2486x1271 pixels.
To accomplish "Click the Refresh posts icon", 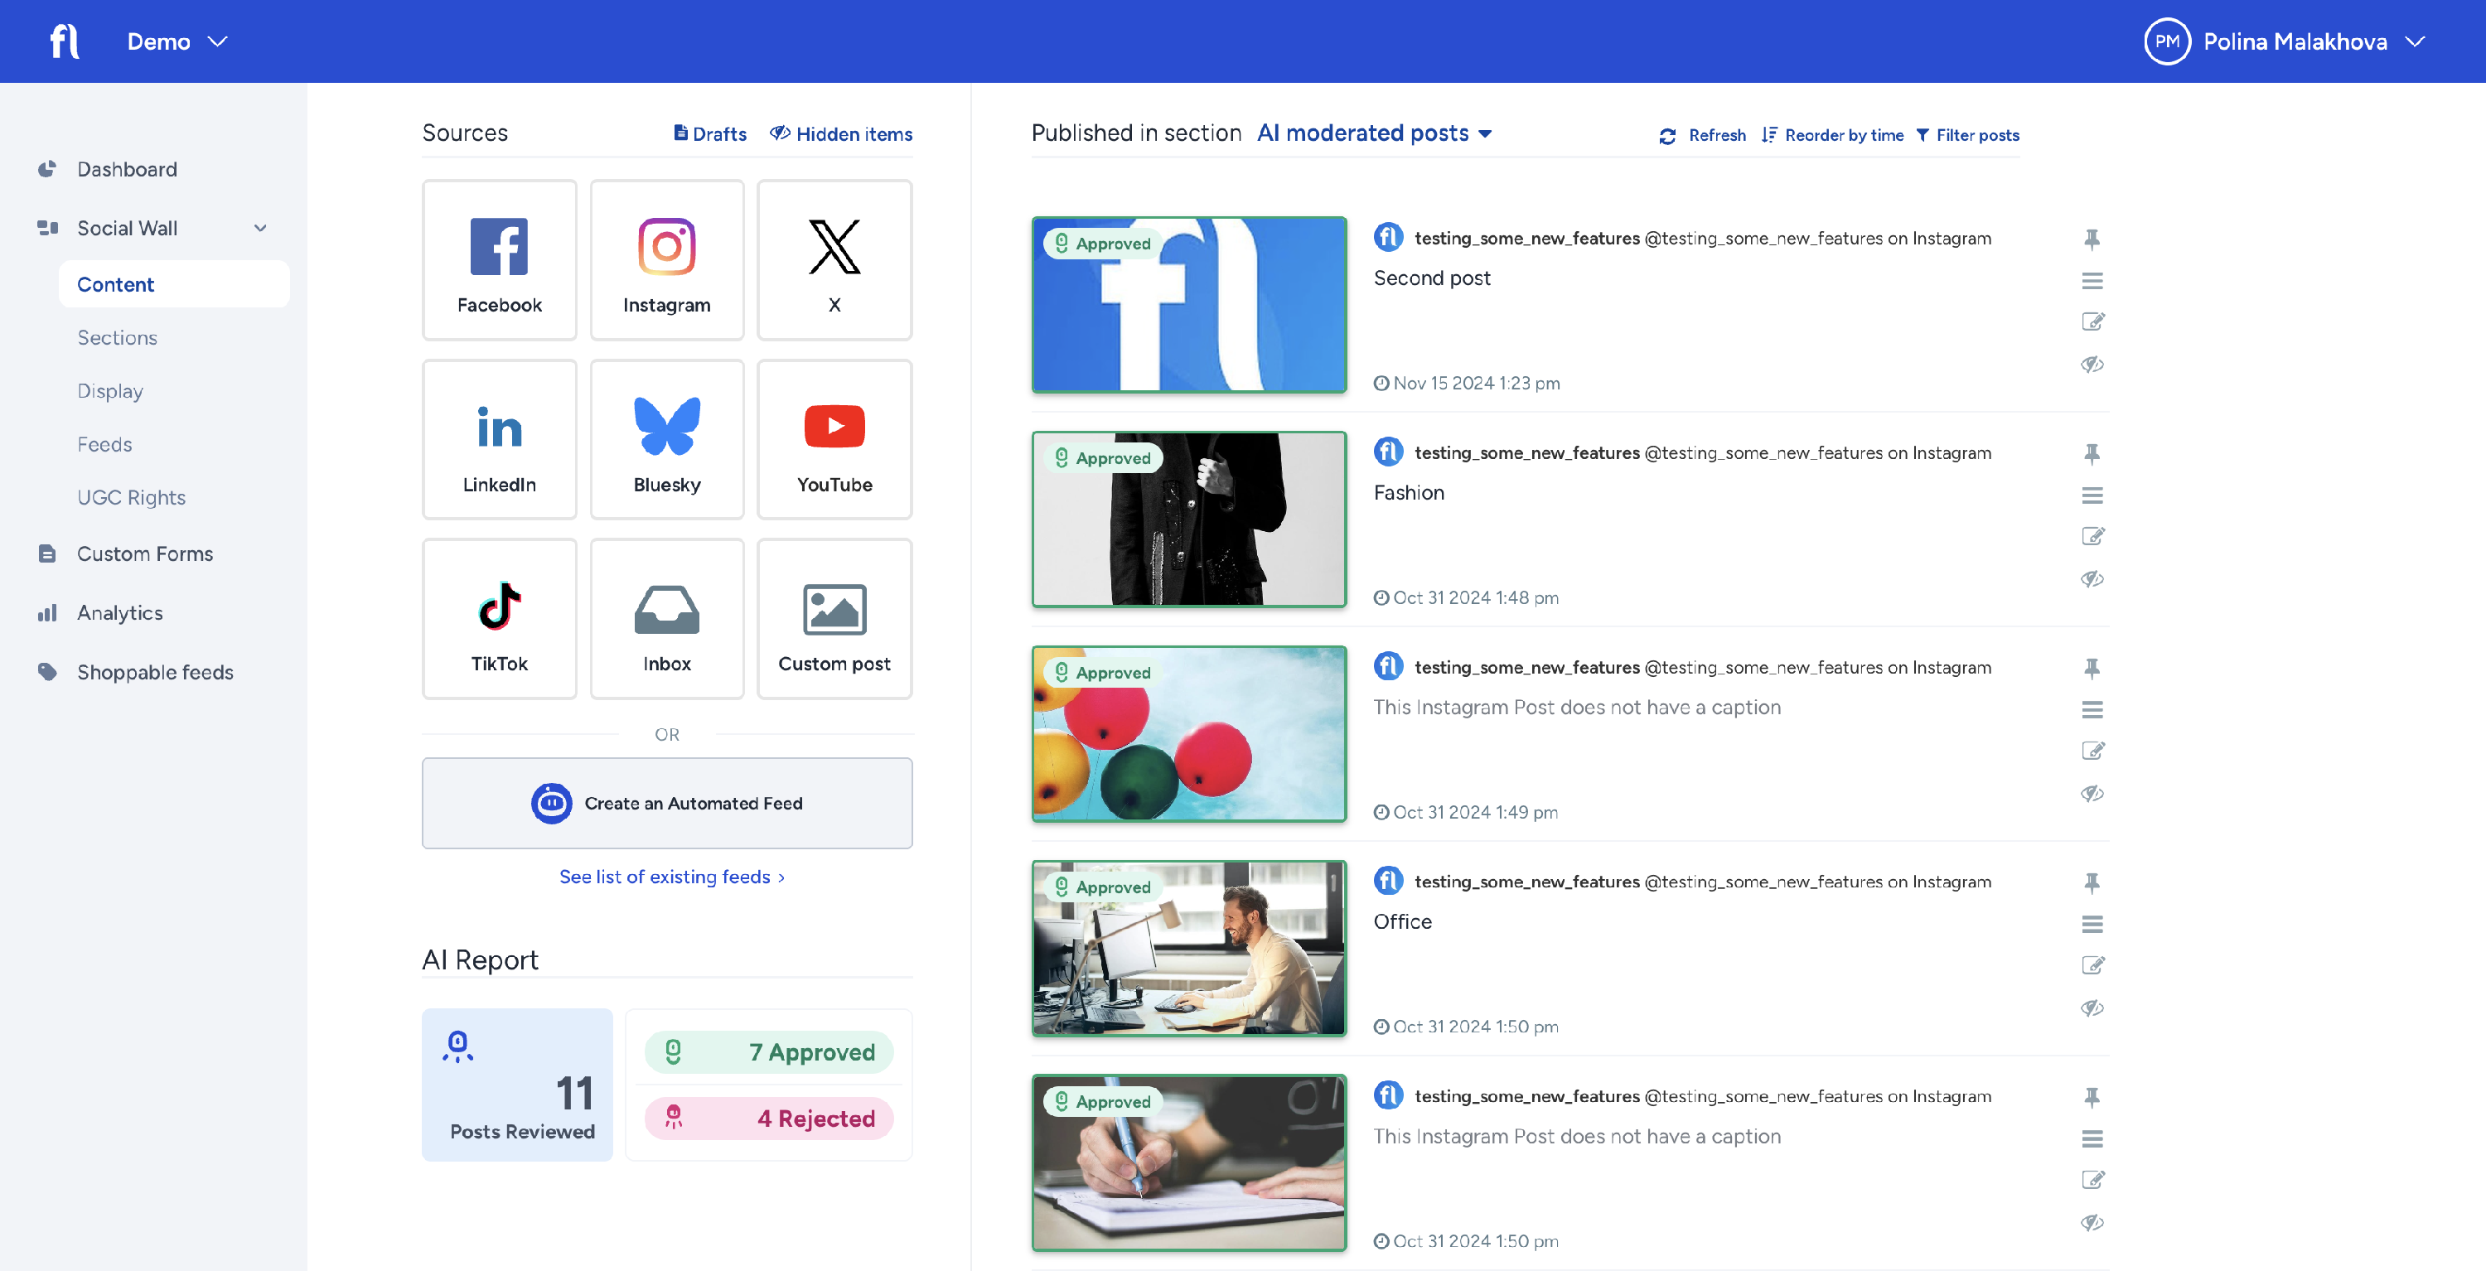I will pyautogui.click(x=1667, y=136).
